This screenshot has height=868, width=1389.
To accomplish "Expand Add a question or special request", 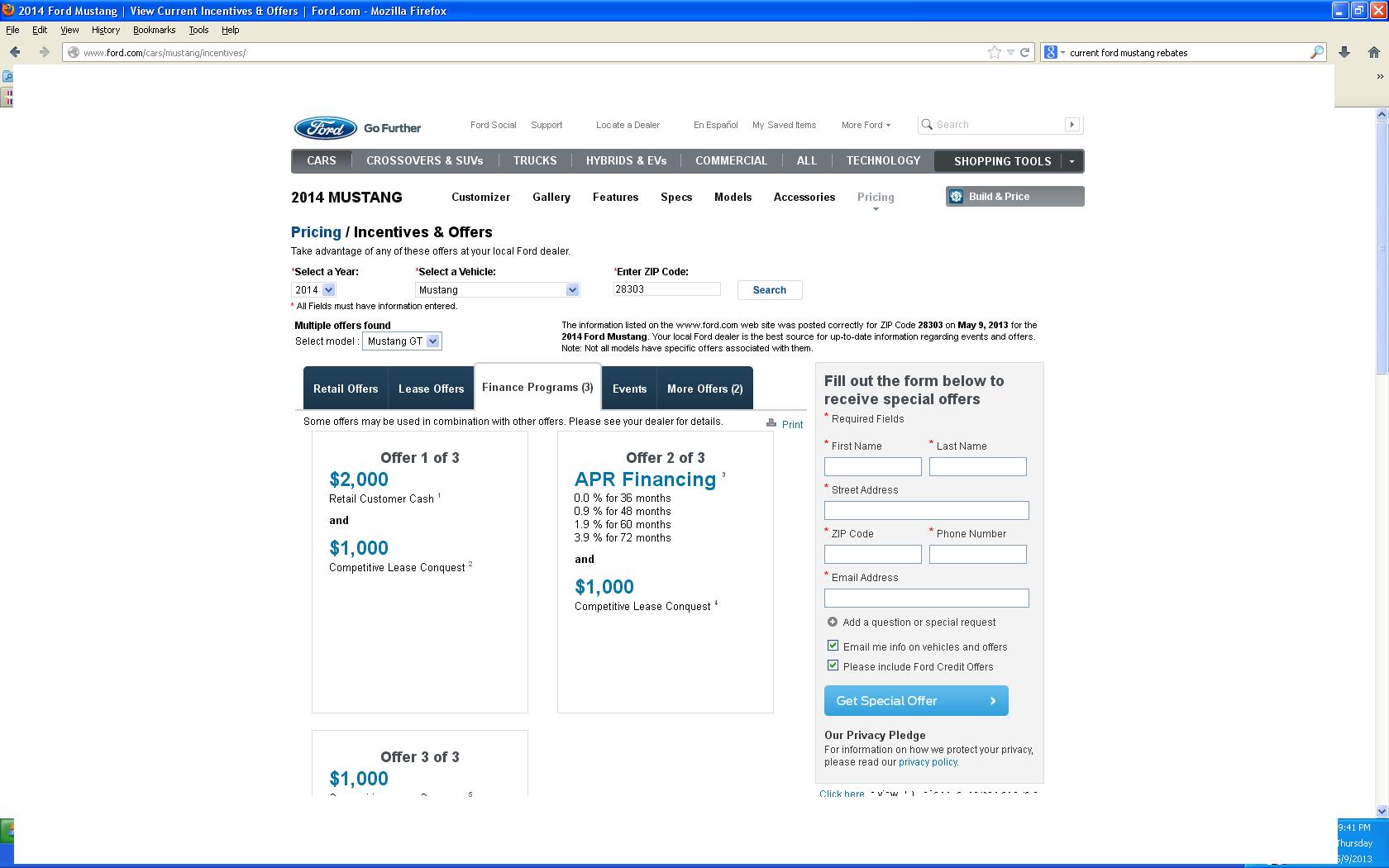I will [833, 622].
